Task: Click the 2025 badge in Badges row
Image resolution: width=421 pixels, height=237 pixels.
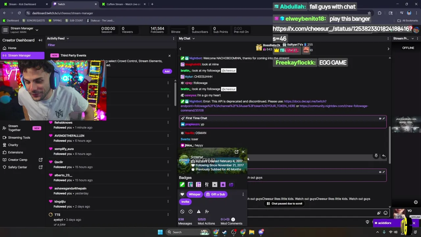Action: point(207,185)
